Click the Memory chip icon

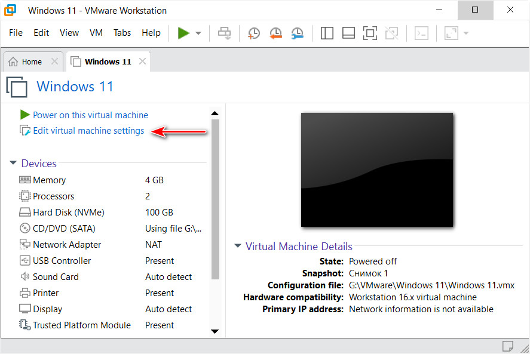point(25,180)
